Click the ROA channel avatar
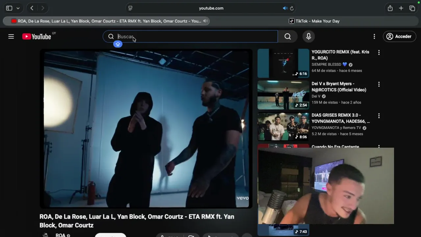The image size is (421, 237). 45,235
